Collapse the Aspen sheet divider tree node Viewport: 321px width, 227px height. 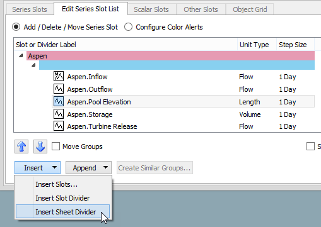pos(21,56)
